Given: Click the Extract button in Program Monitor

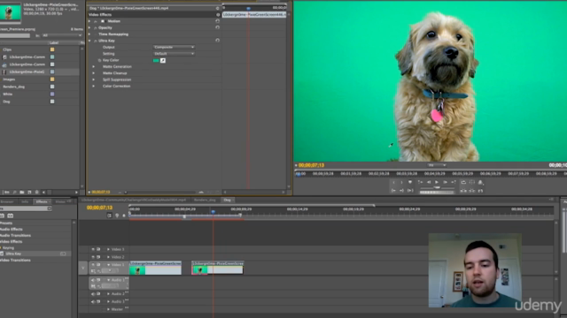Looking at the screenshot, I should click(472, 191).
